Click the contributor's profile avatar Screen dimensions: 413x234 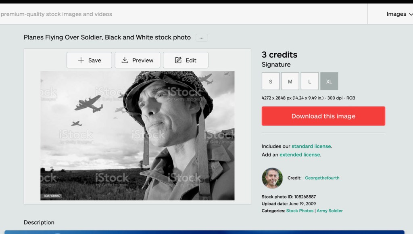(272, 178)
